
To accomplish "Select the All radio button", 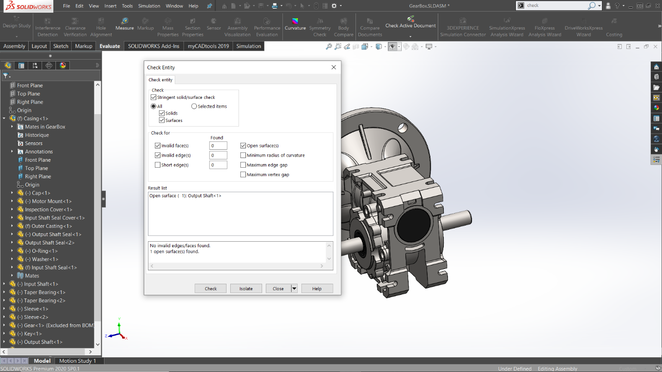I will 153,106.
